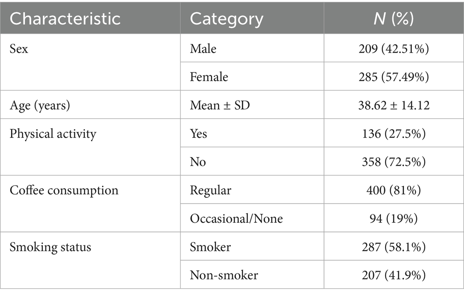Click the Non-smoker category cell

pyautogui.click(x=224, y=275)
